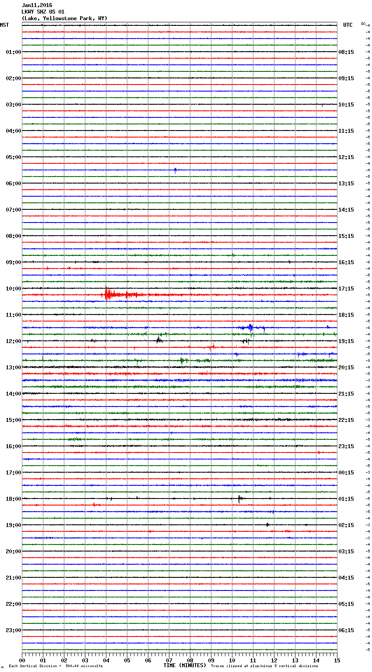Click the 17:15 UTC time label
Image resolution: width=372 pixels, height=672 pixels.
coord(346,289)
